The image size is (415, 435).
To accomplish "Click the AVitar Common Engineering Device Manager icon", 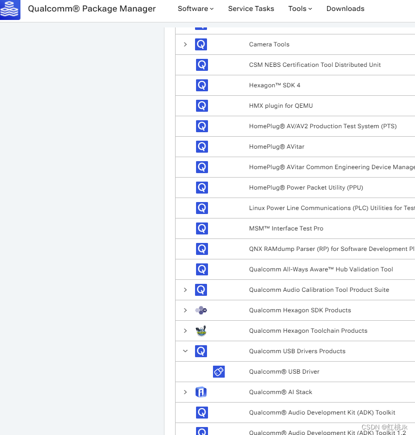I will pyautogui.click(x=202, y=167).
